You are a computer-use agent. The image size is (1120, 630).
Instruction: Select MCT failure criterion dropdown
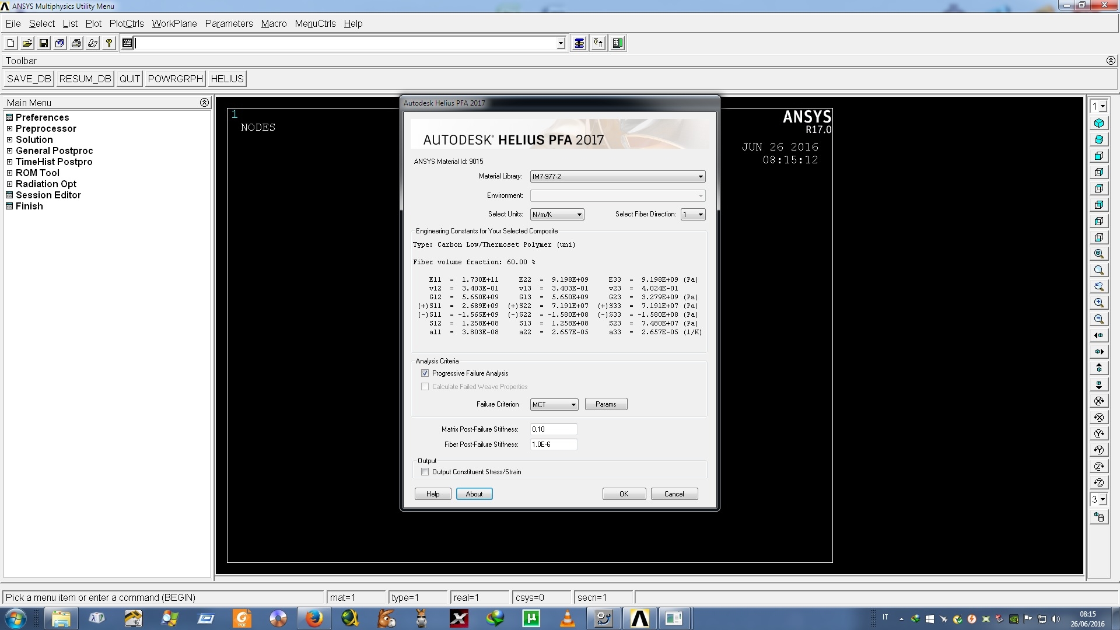[x=552, y=404]
